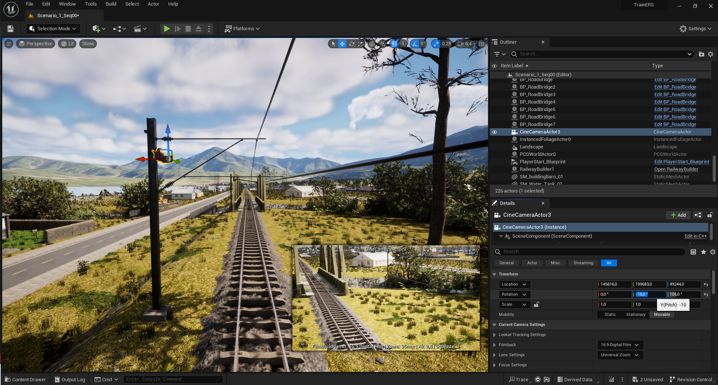Open the Tools menu

click(90, 4)
